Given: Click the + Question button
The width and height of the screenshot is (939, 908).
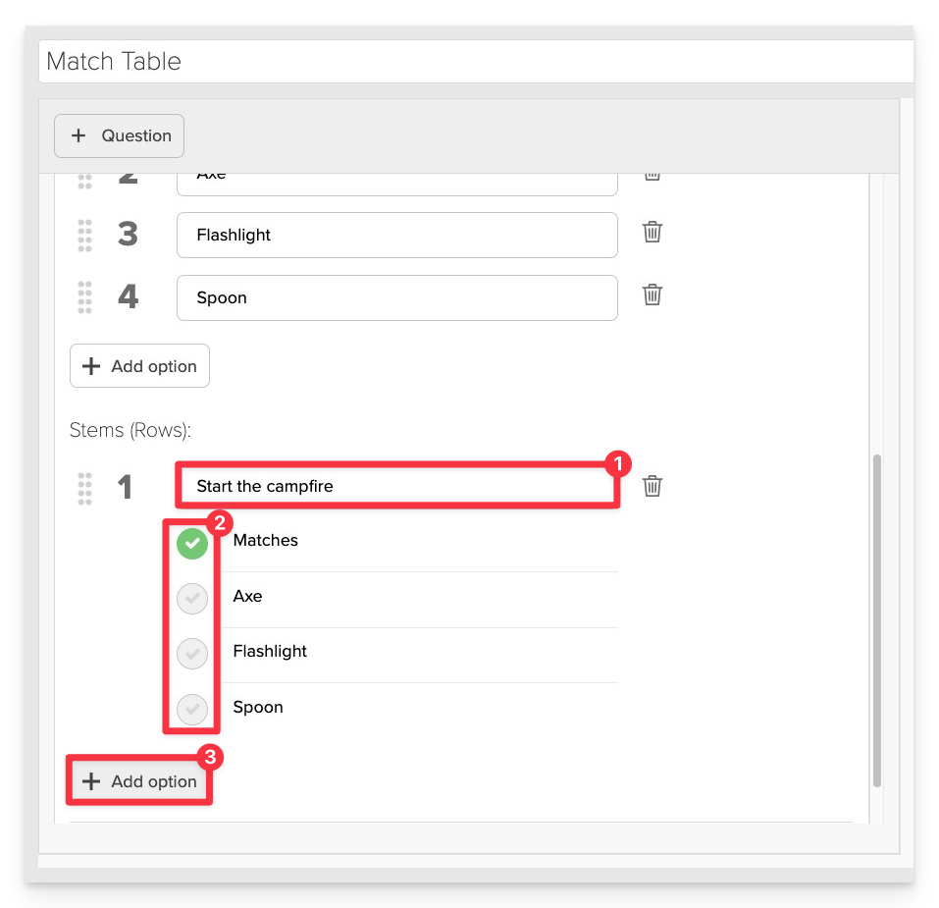Looking at the screenshot, I should tap(119, 136).
